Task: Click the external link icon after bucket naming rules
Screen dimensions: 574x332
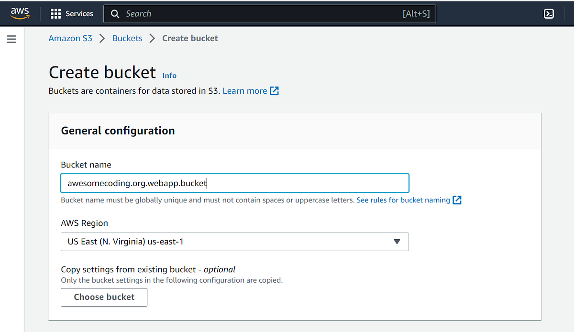Action: click(x=457, y=200)
